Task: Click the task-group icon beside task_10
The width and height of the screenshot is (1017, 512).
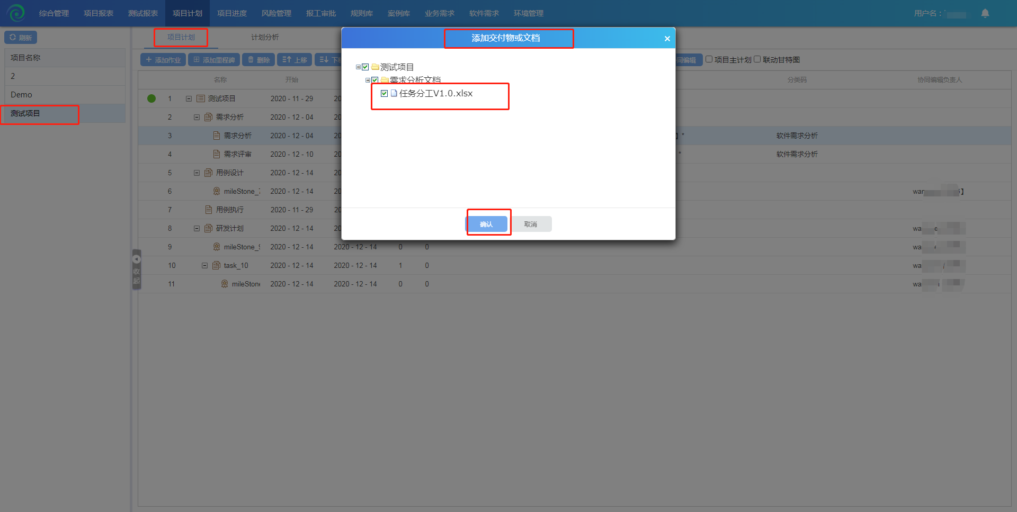Action: pyautogui.click(x=217, y=265)
